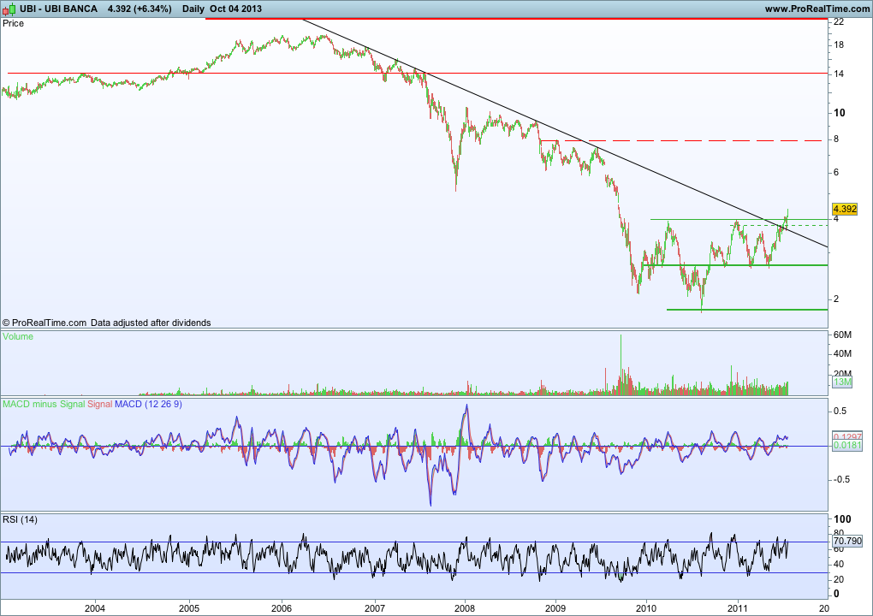This screenshot has width=873, height=616.
Task: Click the 2010 year label on time axis
Action: [646, 608]
